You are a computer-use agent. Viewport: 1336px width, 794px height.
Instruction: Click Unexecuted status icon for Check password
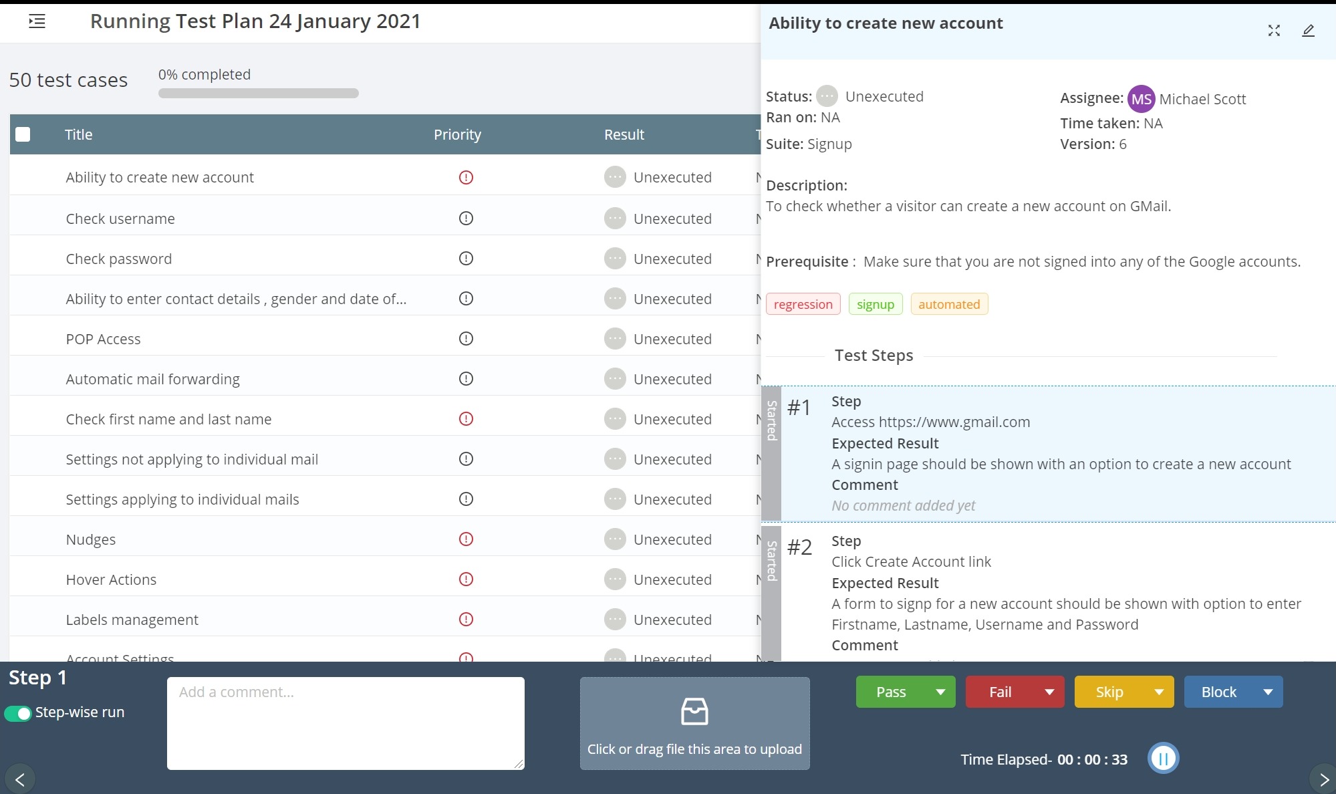pos(615,258)
